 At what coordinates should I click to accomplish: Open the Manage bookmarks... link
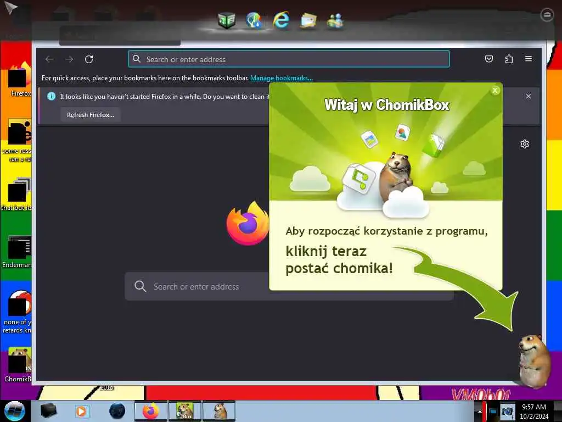coord(282,78)
